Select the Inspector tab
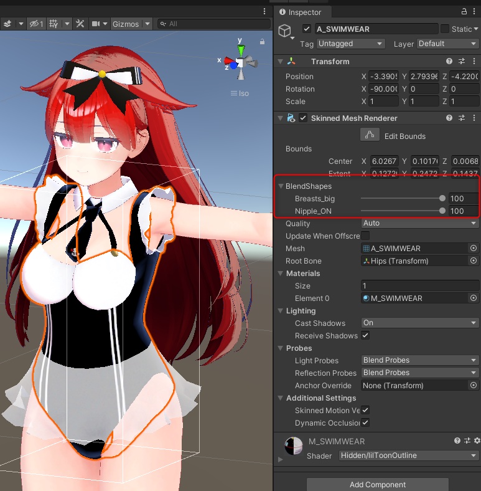The height and width of the screenshot is (491, 481). (x=300, y=12)
